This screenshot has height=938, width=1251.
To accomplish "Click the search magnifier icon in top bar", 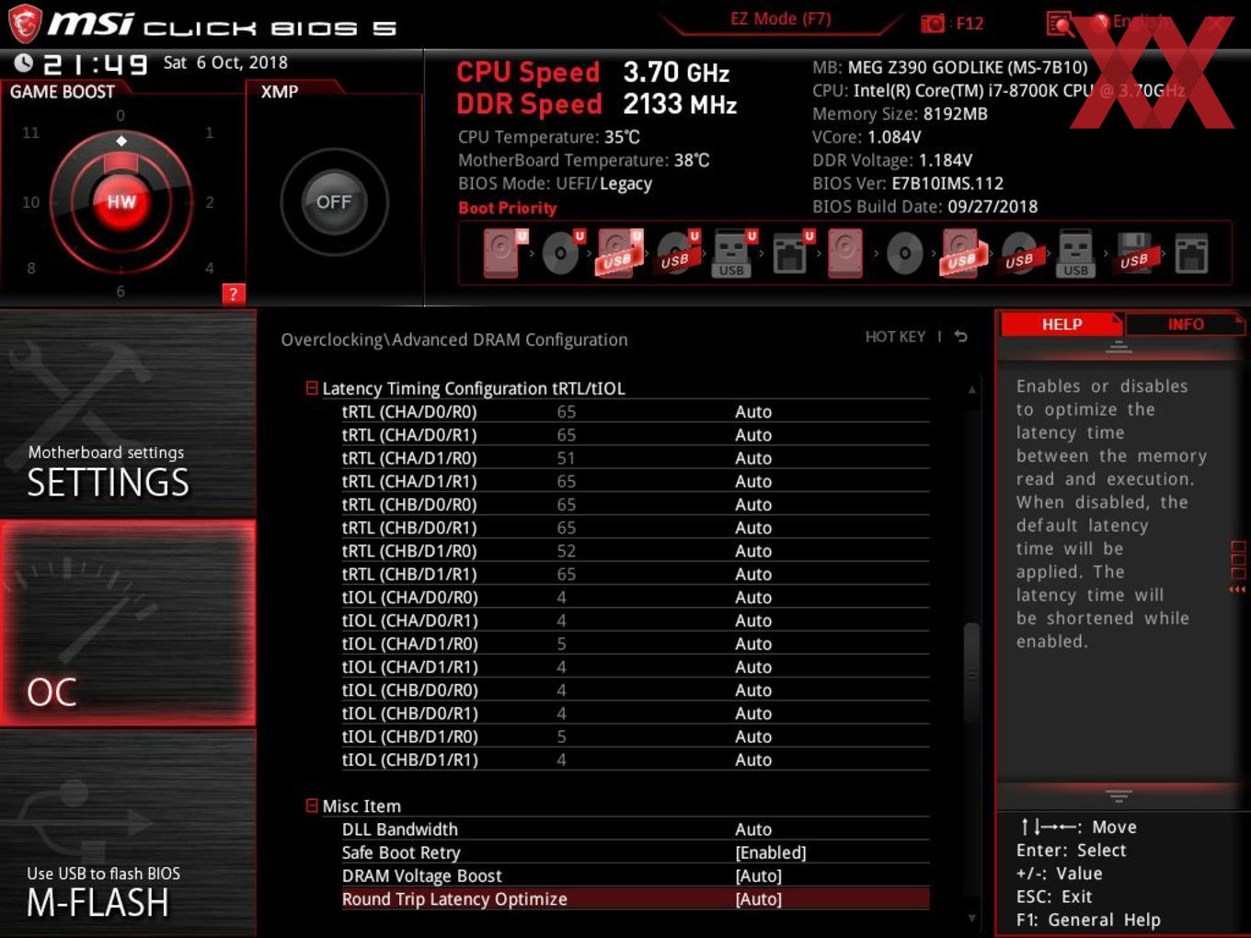I will click(1060, 24).
